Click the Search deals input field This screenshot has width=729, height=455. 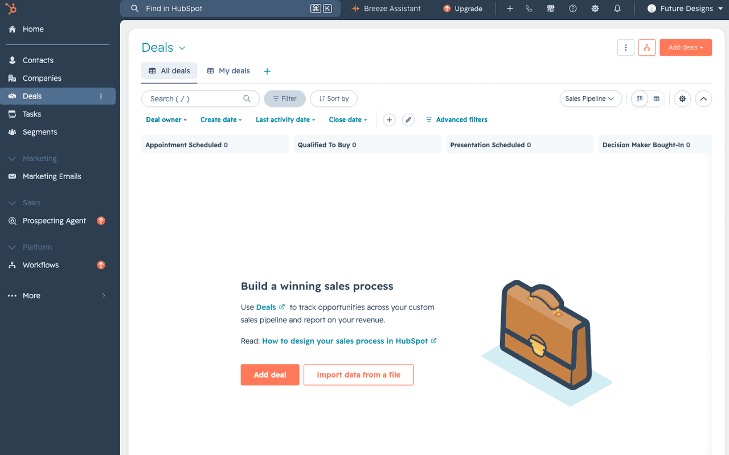point(200,99)
